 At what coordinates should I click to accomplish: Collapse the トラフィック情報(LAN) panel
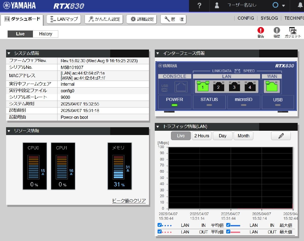pos(158,127)
